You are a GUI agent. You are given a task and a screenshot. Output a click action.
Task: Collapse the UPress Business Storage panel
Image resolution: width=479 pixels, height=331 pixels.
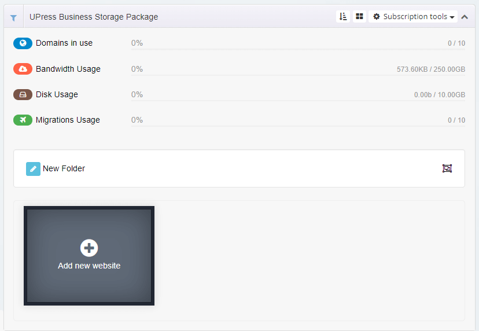(465, 17)
